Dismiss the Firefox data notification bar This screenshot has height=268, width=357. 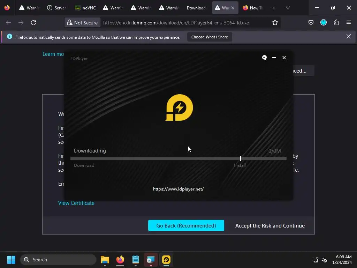[x=349, y=36]
